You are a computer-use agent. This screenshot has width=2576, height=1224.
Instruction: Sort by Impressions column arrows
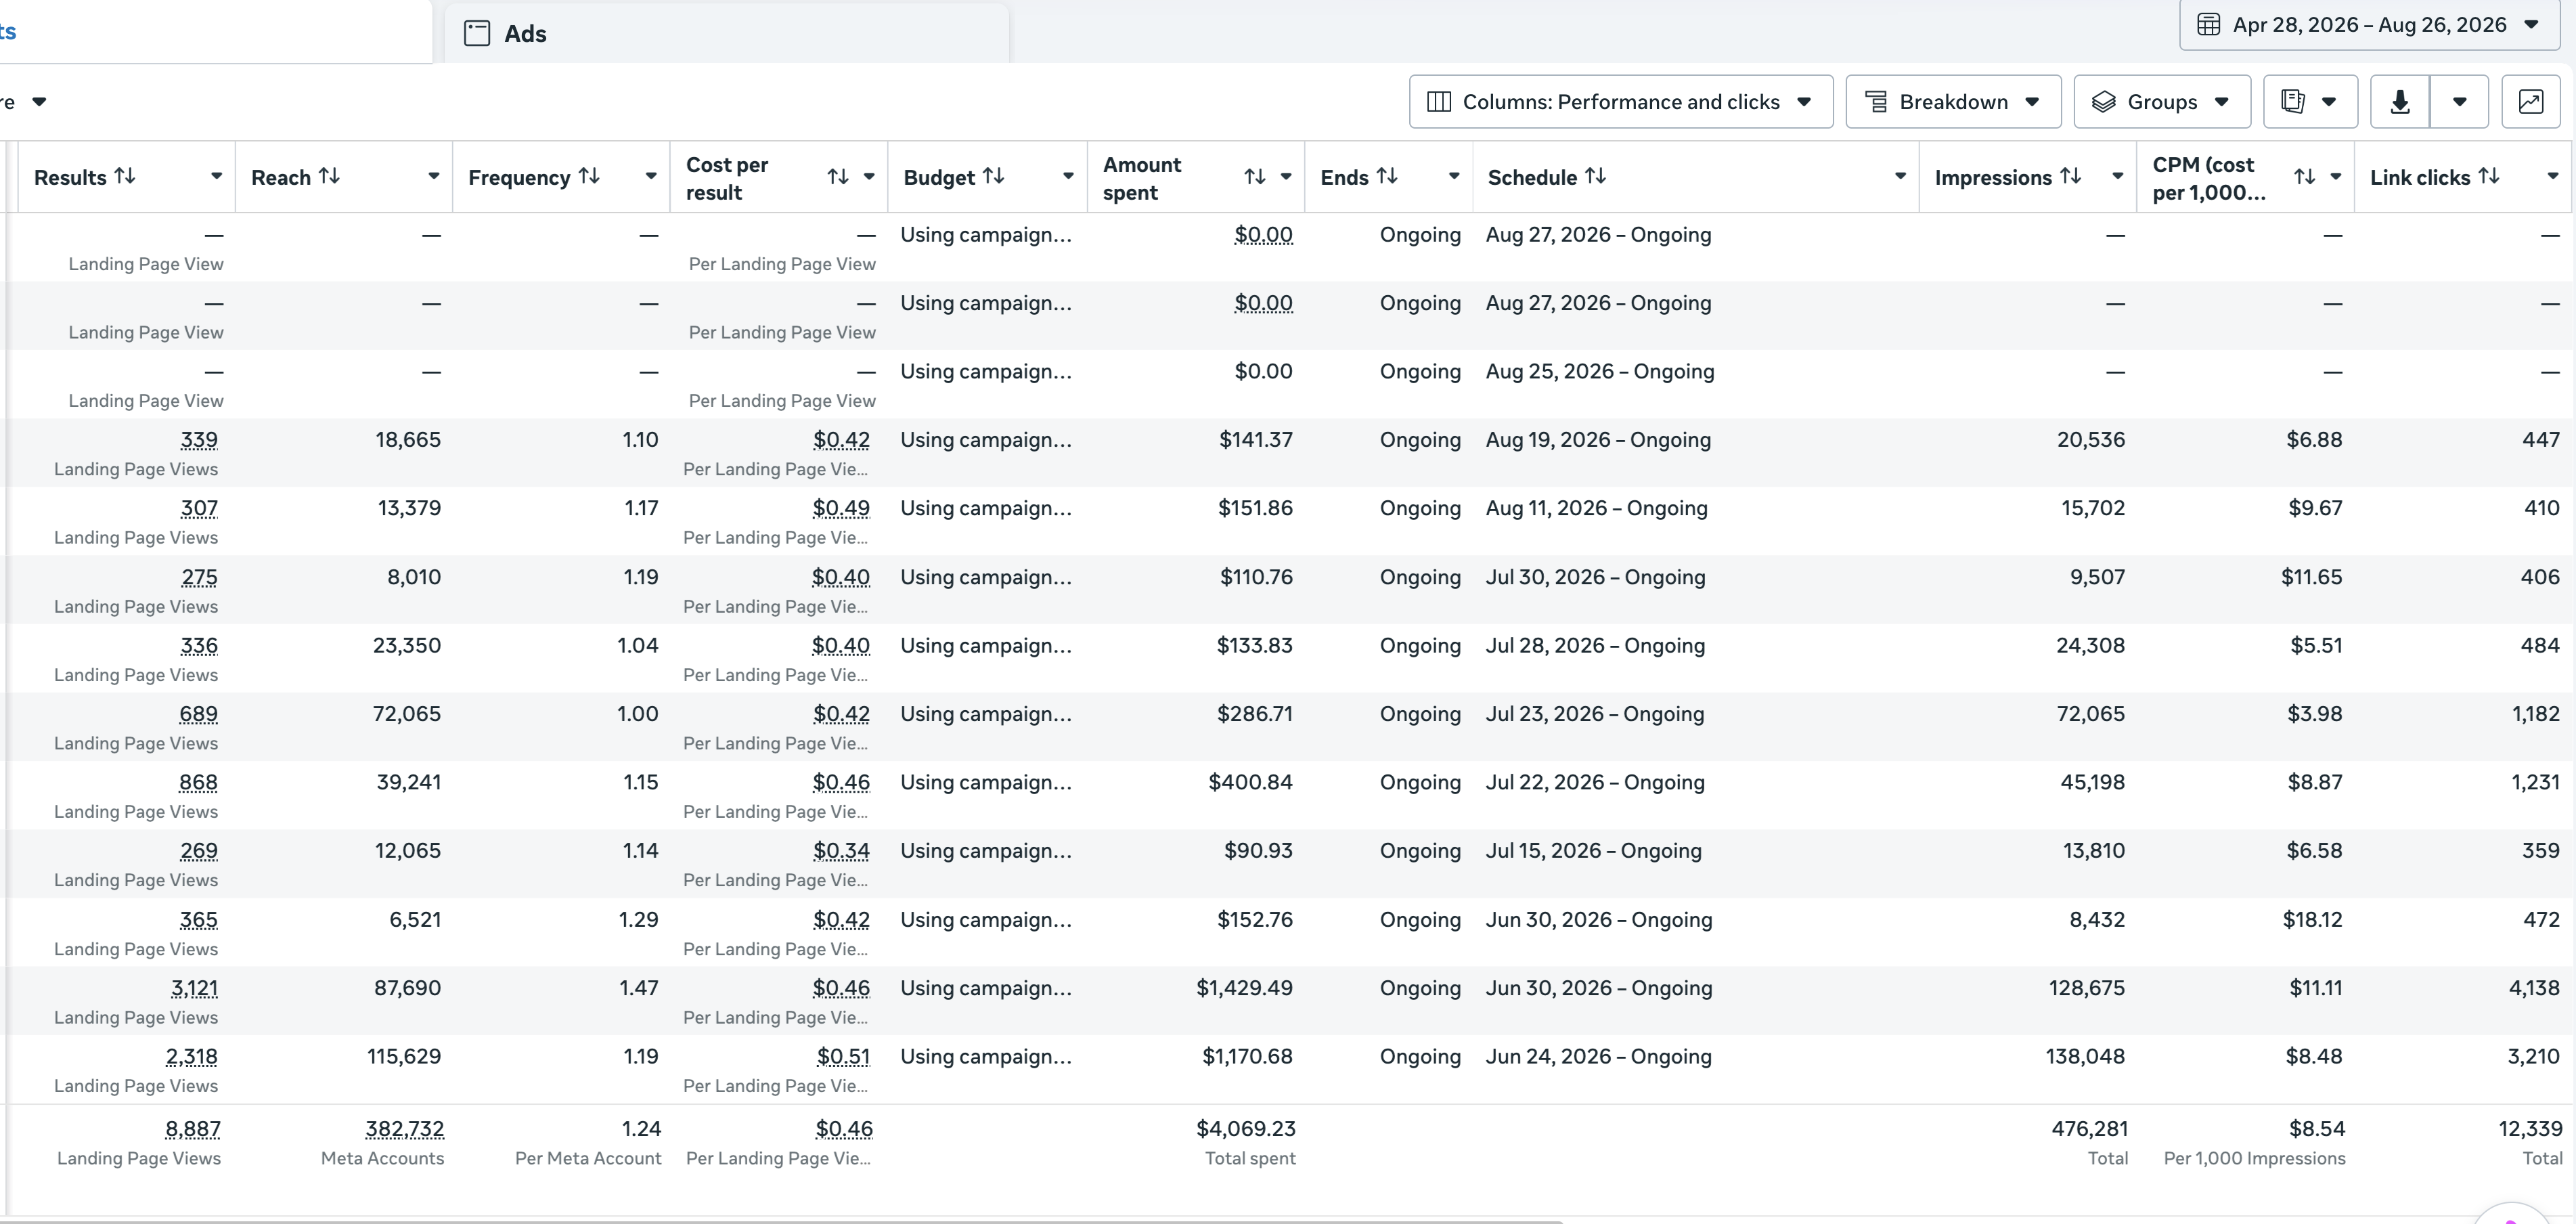point(2071,176)
